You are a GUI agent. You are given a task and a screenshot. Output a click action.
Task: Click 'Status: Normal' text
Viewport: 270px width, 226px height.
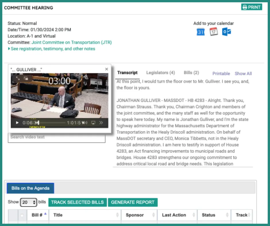pyautogui.click(x=22, y=24)
